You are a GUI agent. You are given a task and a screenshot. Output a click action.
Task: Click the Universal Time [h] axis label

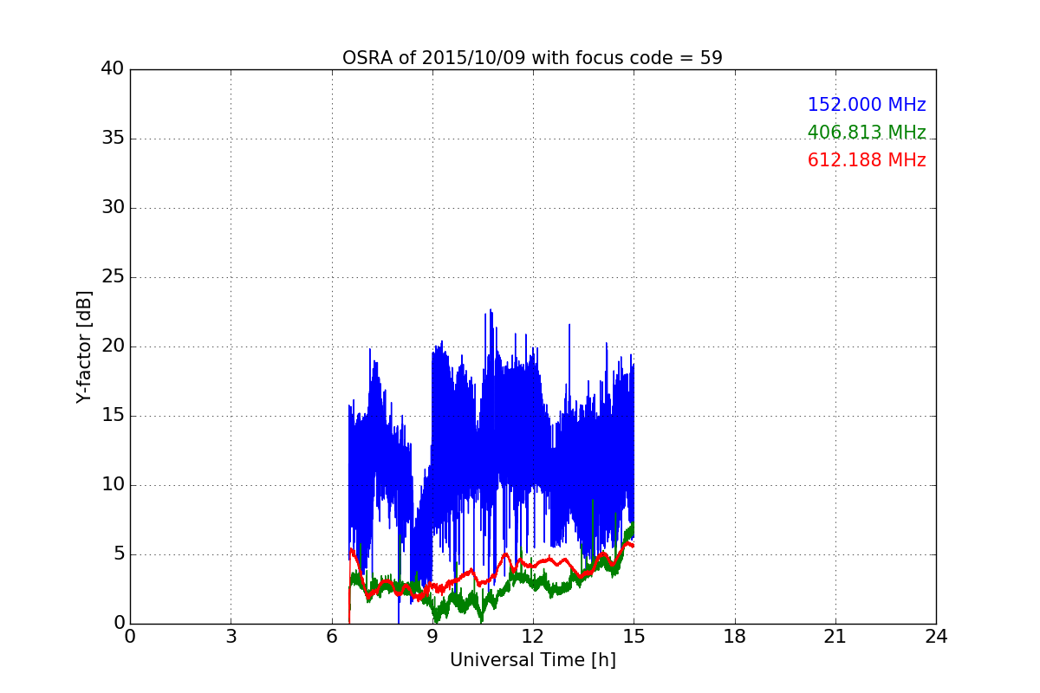[533, 660]
